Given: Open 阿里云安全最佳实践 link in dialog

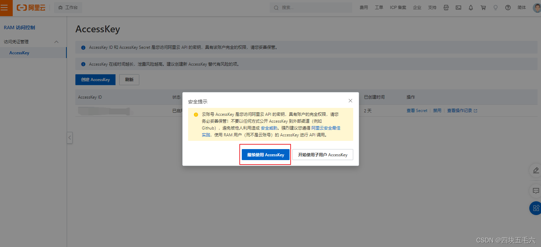Looking at the screenshot, I should (x=326, y=128).
